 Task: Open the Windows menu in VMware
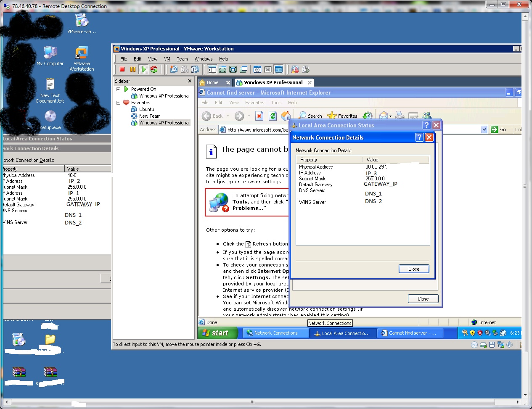(x=204, y=59)
